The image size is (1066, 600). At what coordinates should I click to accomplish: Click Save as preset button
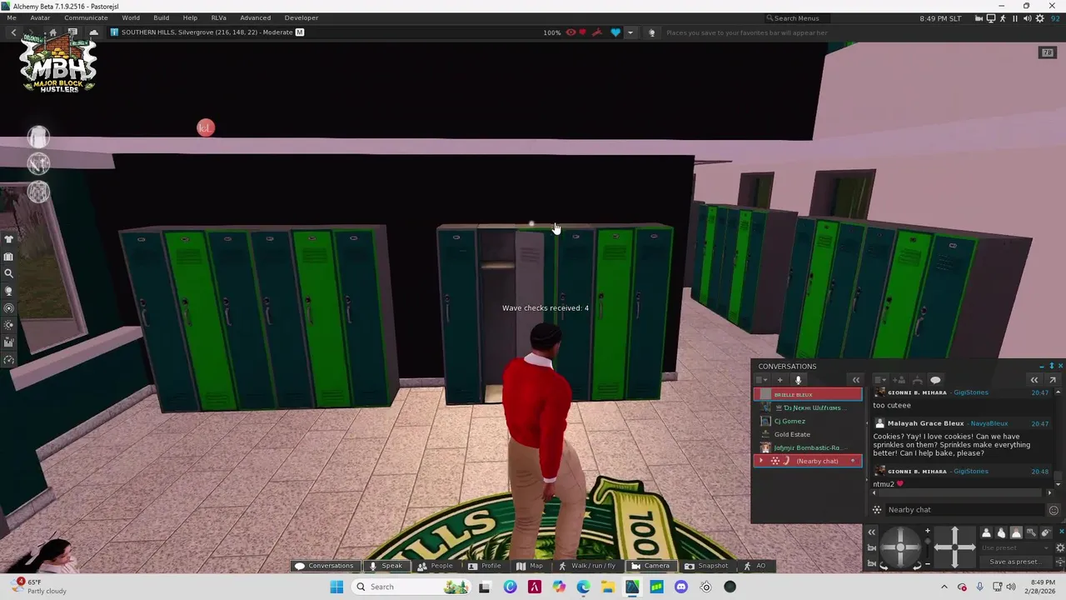(x=1015, y=562)
